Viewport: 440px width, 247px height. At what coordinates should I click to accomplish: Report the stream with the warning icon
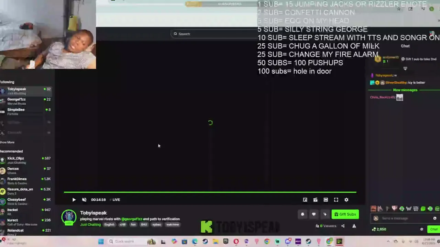coord(354,226)
